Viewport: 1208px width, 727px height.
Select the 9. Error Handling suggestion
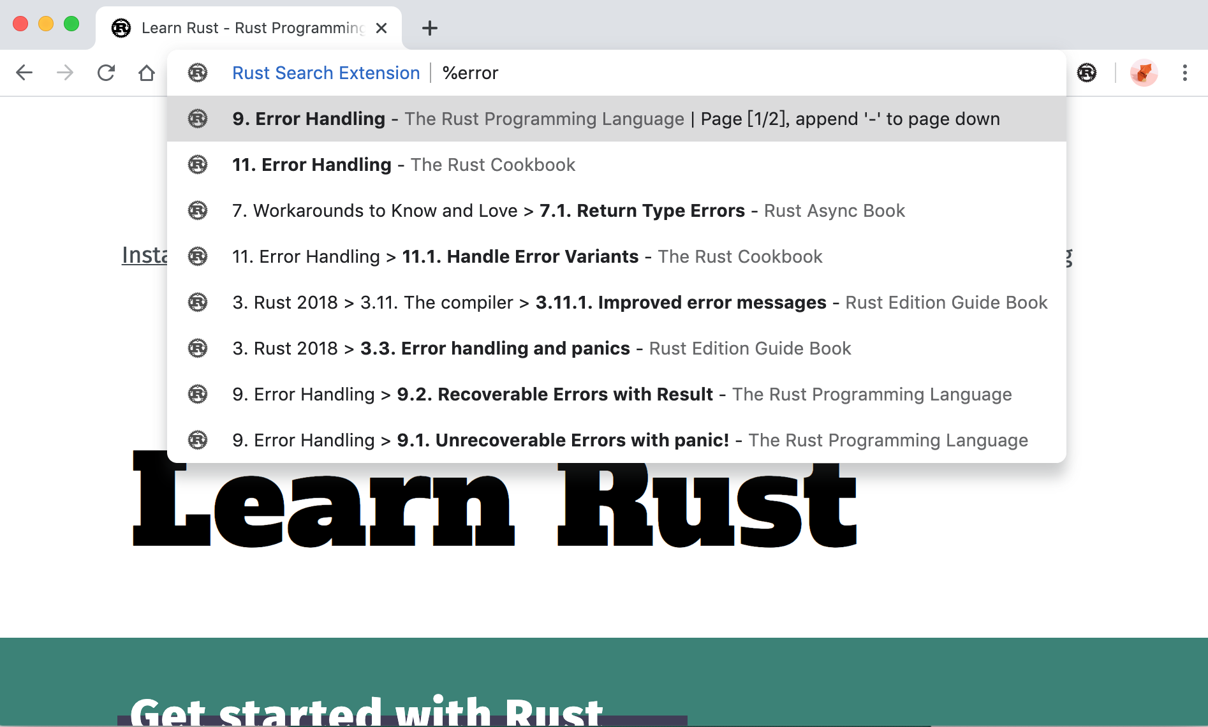coord(617,119)
